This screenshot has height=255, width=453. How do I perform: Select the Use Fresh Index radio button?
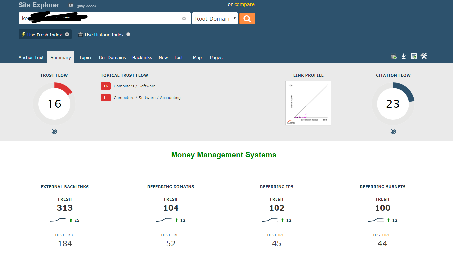[67, 34]
